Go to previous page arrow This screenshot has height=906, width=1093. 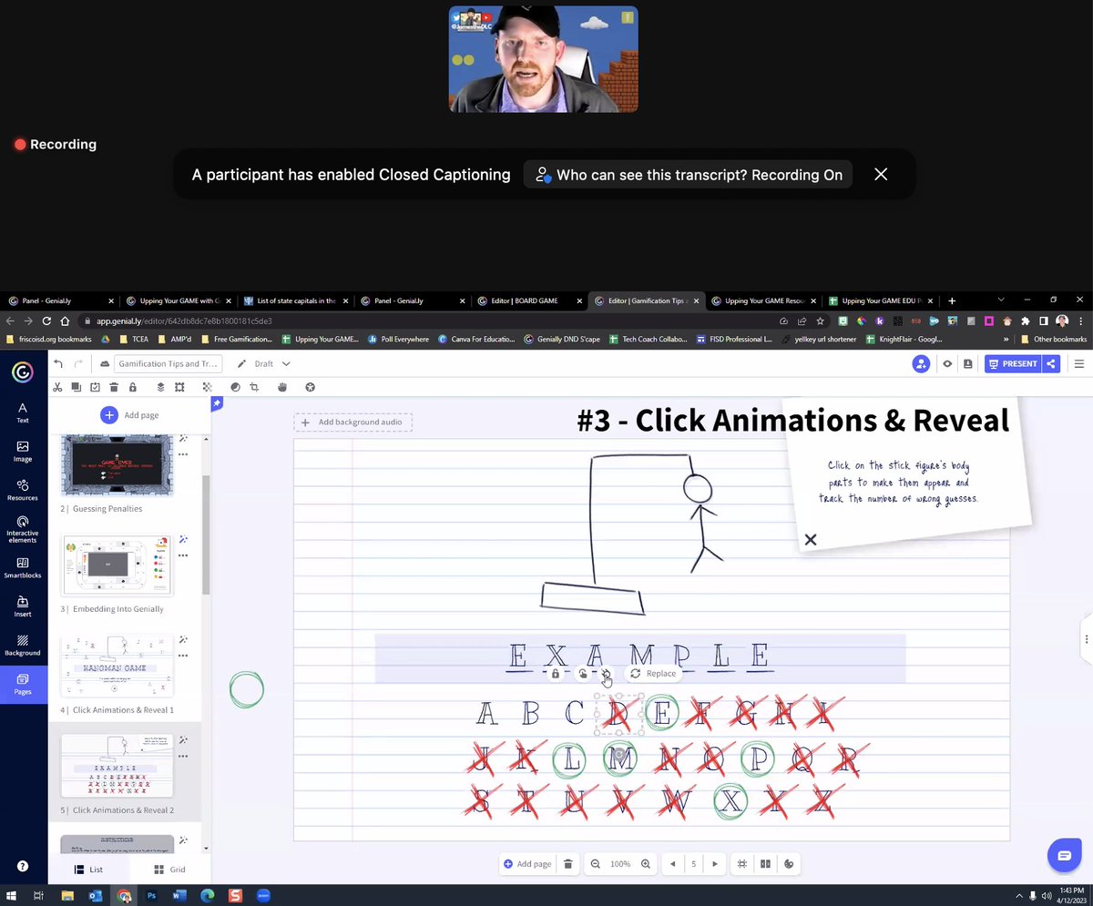[673, 864]
